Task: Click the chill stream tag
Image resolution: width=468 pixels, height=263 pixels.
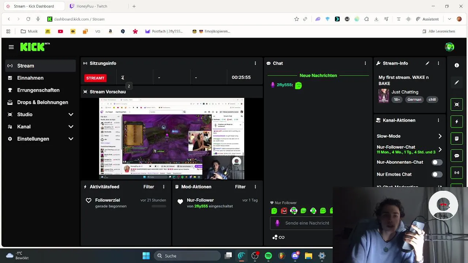Action: point(432,99)
